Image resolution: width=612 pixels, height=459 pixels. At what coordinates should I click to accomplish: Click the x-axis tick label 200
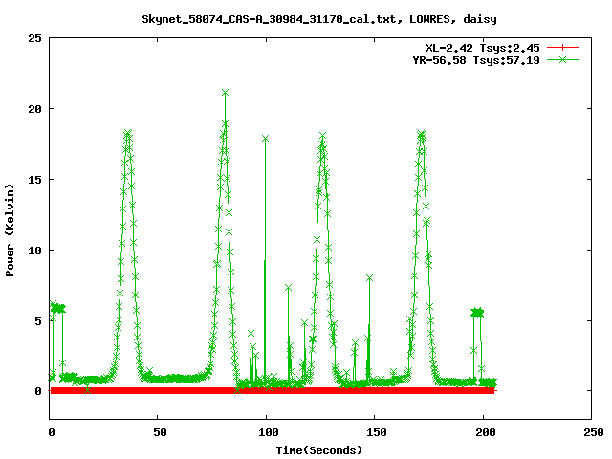tap(486, 432)
